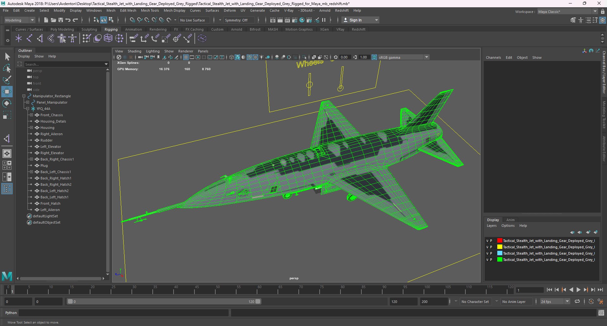Viewport: 607px width, 326px height.
Task: Switch to the Anim layer tab
Action: 510,220
